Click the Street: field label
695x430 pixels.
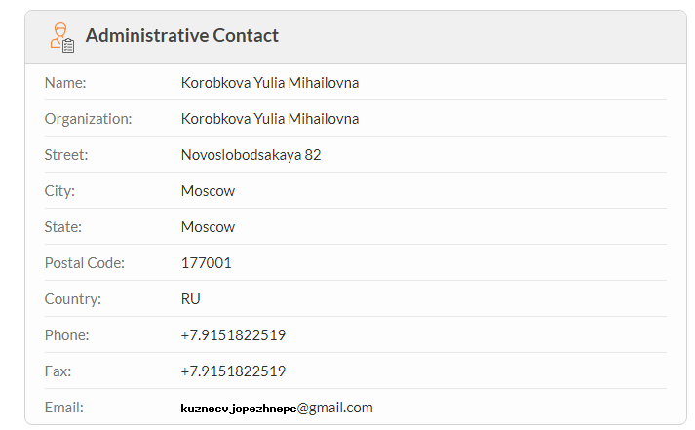tap(66, 155)
